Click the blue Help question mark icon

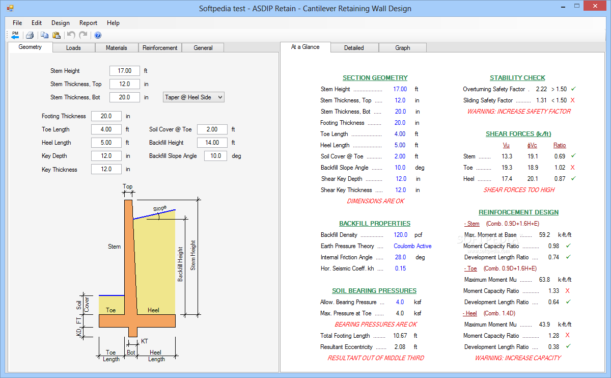point(98,35)
